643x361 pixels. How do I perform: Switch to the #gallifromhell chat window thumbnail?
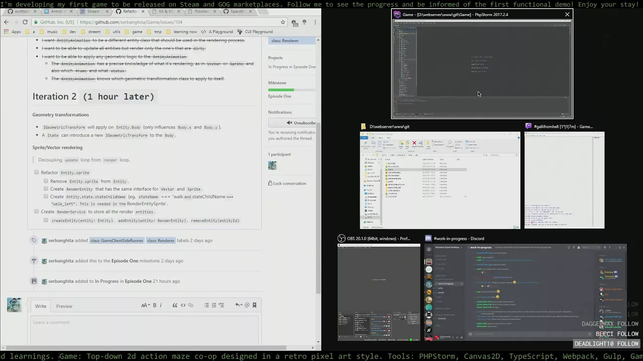pos(565,180)
